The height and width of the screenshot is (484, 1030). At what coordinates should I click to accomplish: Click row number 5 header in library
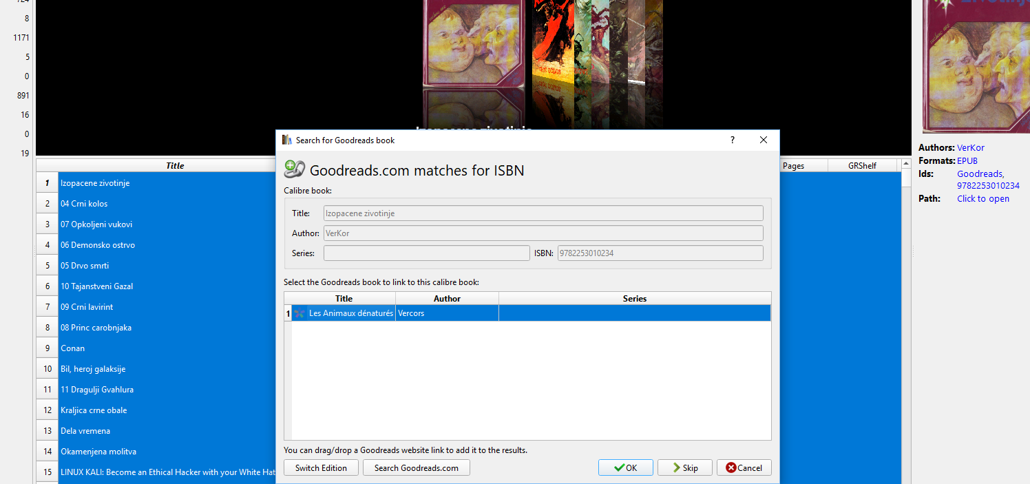[x=48, y=266]
